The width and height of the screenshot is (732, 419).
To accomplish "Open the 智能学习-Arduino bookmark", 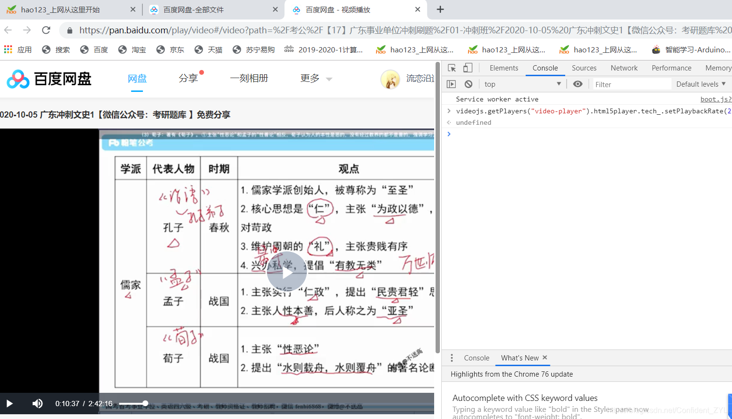I will click(x=691, y=50).
